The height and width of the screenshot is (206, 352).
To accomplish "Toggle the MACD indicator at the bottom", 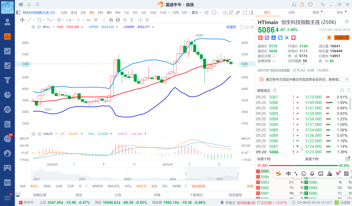I will (141, 186).
